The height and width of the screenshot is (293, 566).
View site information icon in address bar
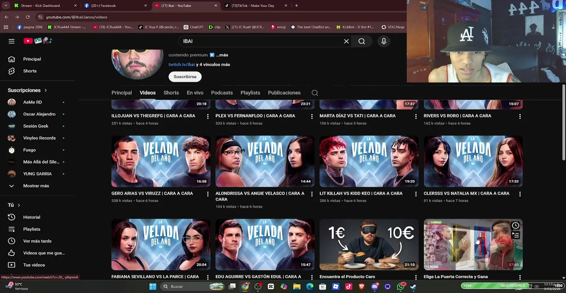(40, 17)
